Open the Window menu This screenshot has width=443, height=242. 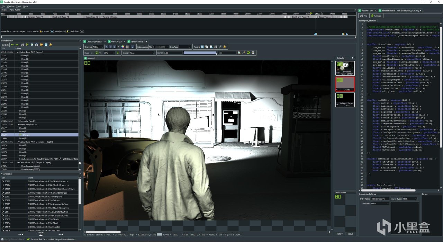(x=10, y=6)
